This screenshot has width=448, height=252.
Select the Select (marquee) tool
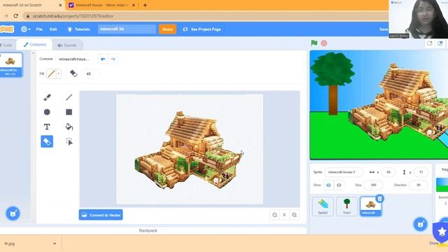coord(69,141)
